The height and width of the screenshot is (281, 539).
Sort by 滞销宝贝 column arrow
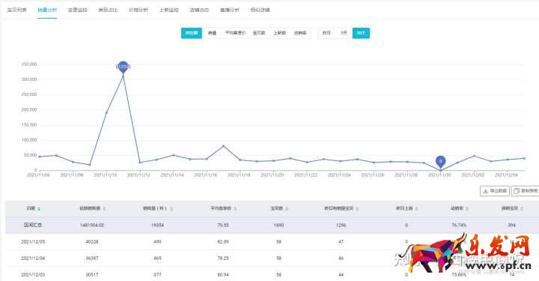[x=522, y=209]
